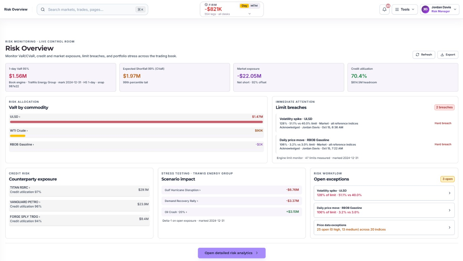This screenshot has height=261, width=463.
Task: Open Price data exceptions chevron
Action: click(x=449, y=227)
